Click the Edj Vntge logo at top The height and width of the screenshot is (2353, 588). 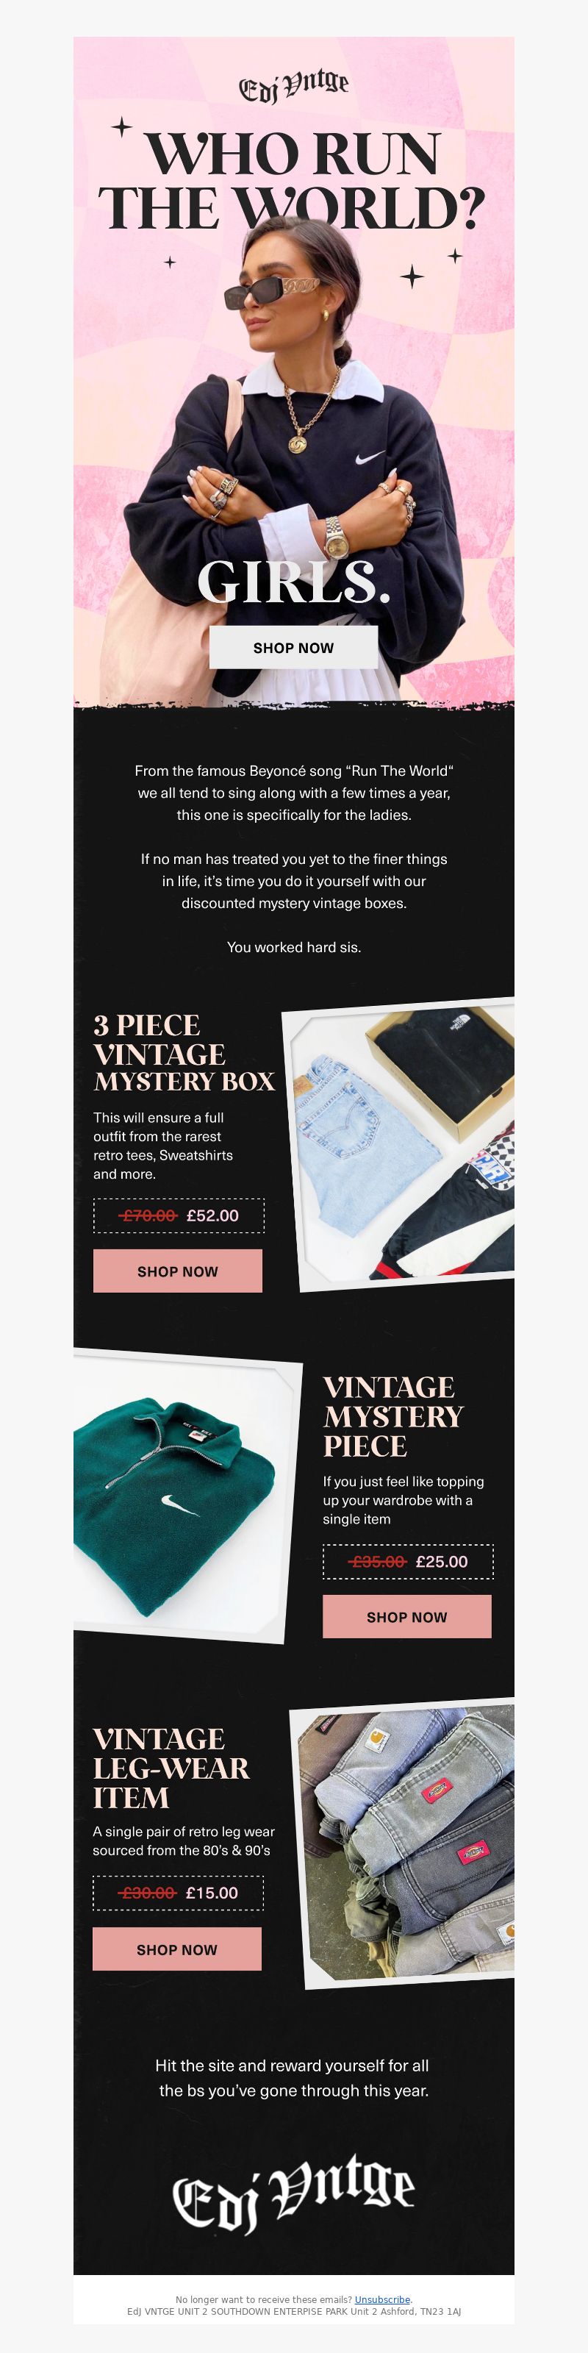click(293, 87)
